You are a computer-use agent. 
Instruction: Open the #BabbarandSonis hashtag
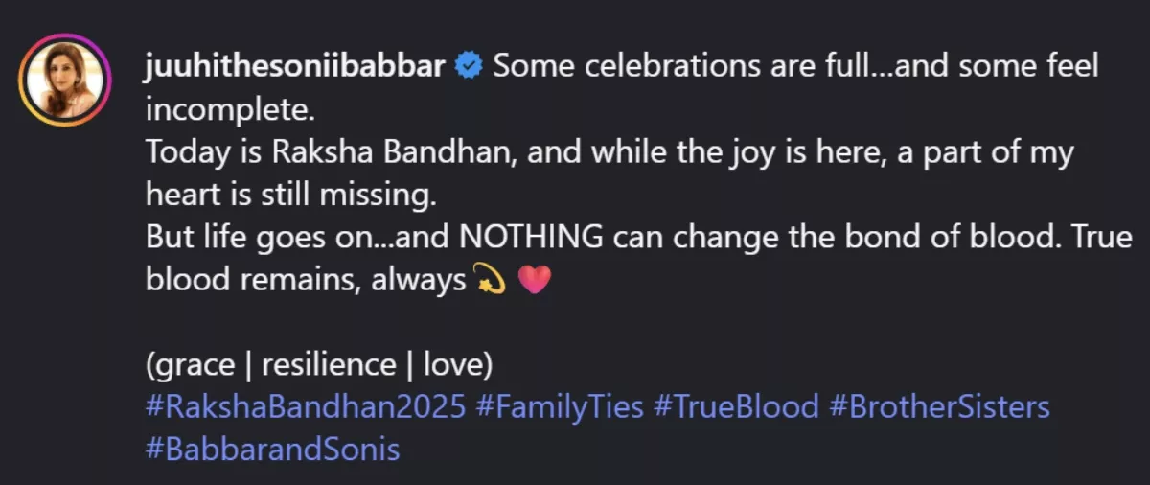tap(273, 449)
